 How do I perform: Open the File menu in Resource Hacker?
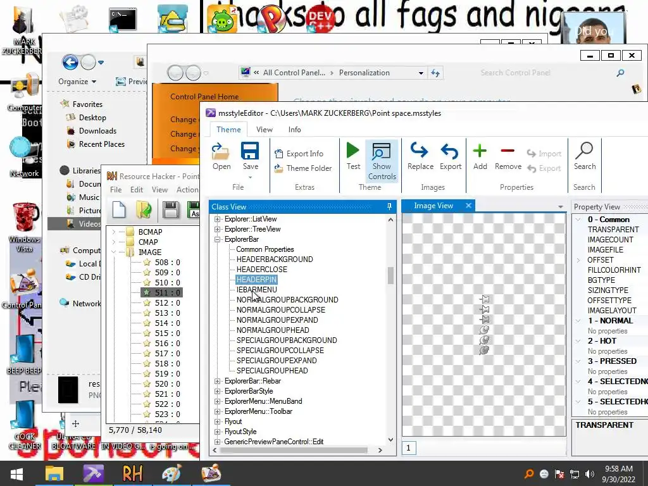(116, 190)
